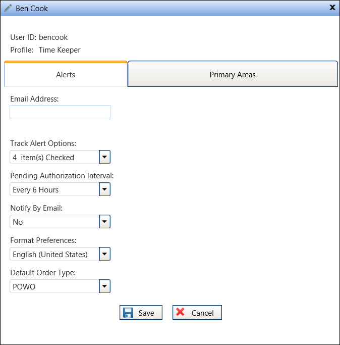Expand the Default Order Type dropdown arrow
The width and height of the screenshot is (340, 345).
[x=104, y=286]
